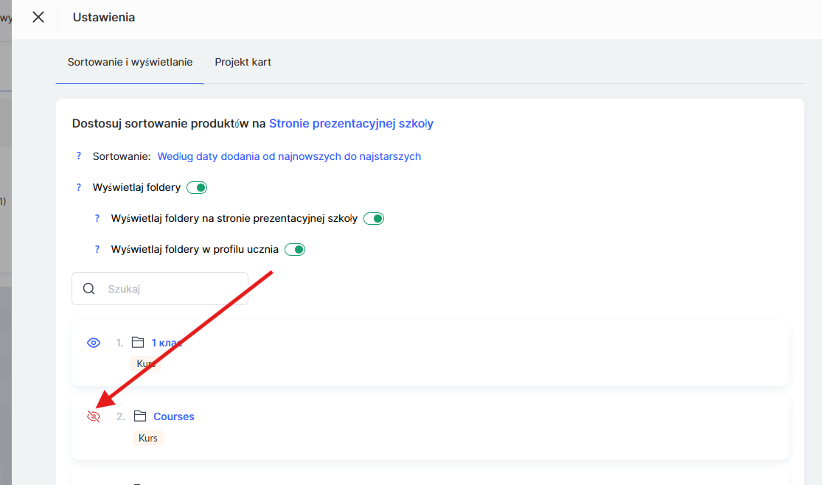Click help icon for folders on school presentation page
The height and width of the screenshot is (485, 822).
pyautogui.click(x=97, y=218)
